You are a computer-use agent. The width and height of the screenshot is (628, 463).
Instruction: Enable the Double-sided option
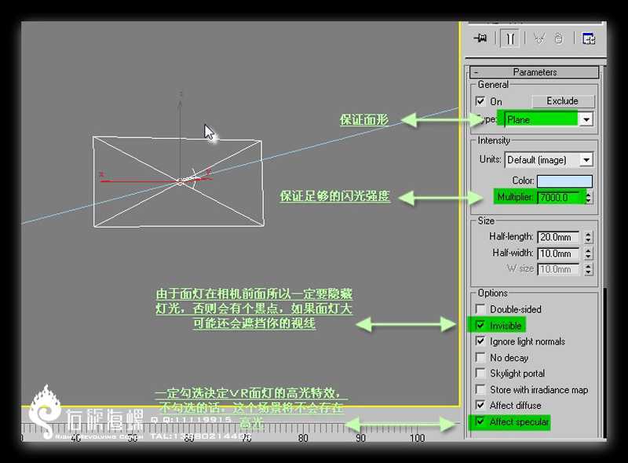click(480, 309)
